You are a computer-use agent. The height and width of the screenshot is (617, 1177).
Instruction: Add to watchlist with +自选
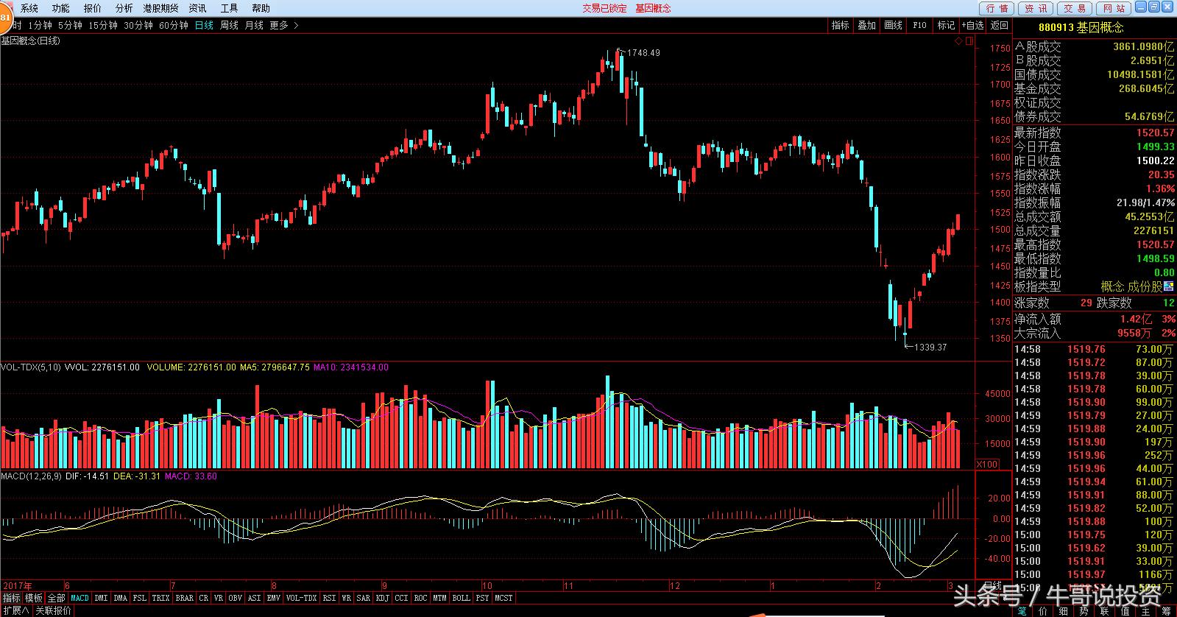pyautogui.click(x=972, y=25)
